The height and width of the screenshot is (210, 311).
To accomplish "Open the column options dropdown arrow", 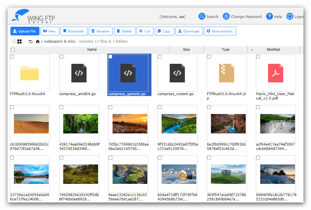I will click(x=252, y=50).
